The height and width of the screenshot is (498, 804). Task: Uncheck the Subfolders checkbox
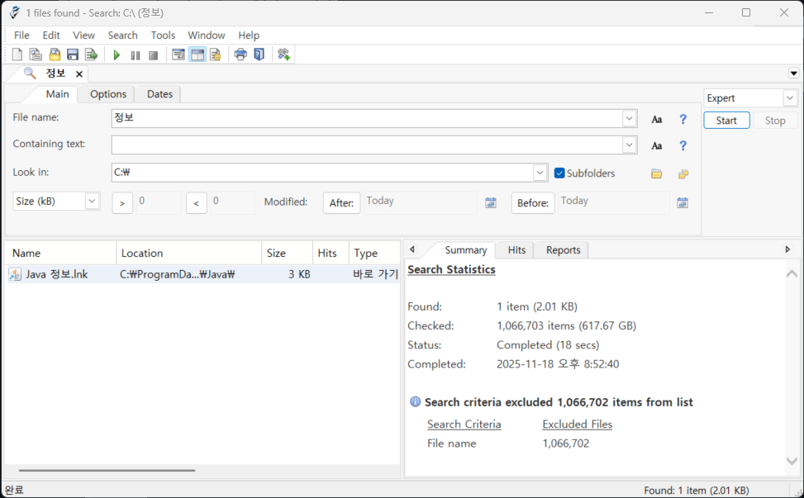[x=559, y=173]
